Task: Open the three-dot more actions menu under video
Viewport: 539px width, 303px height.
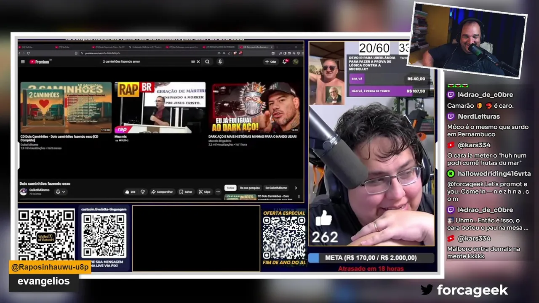Action: (218, 192)
